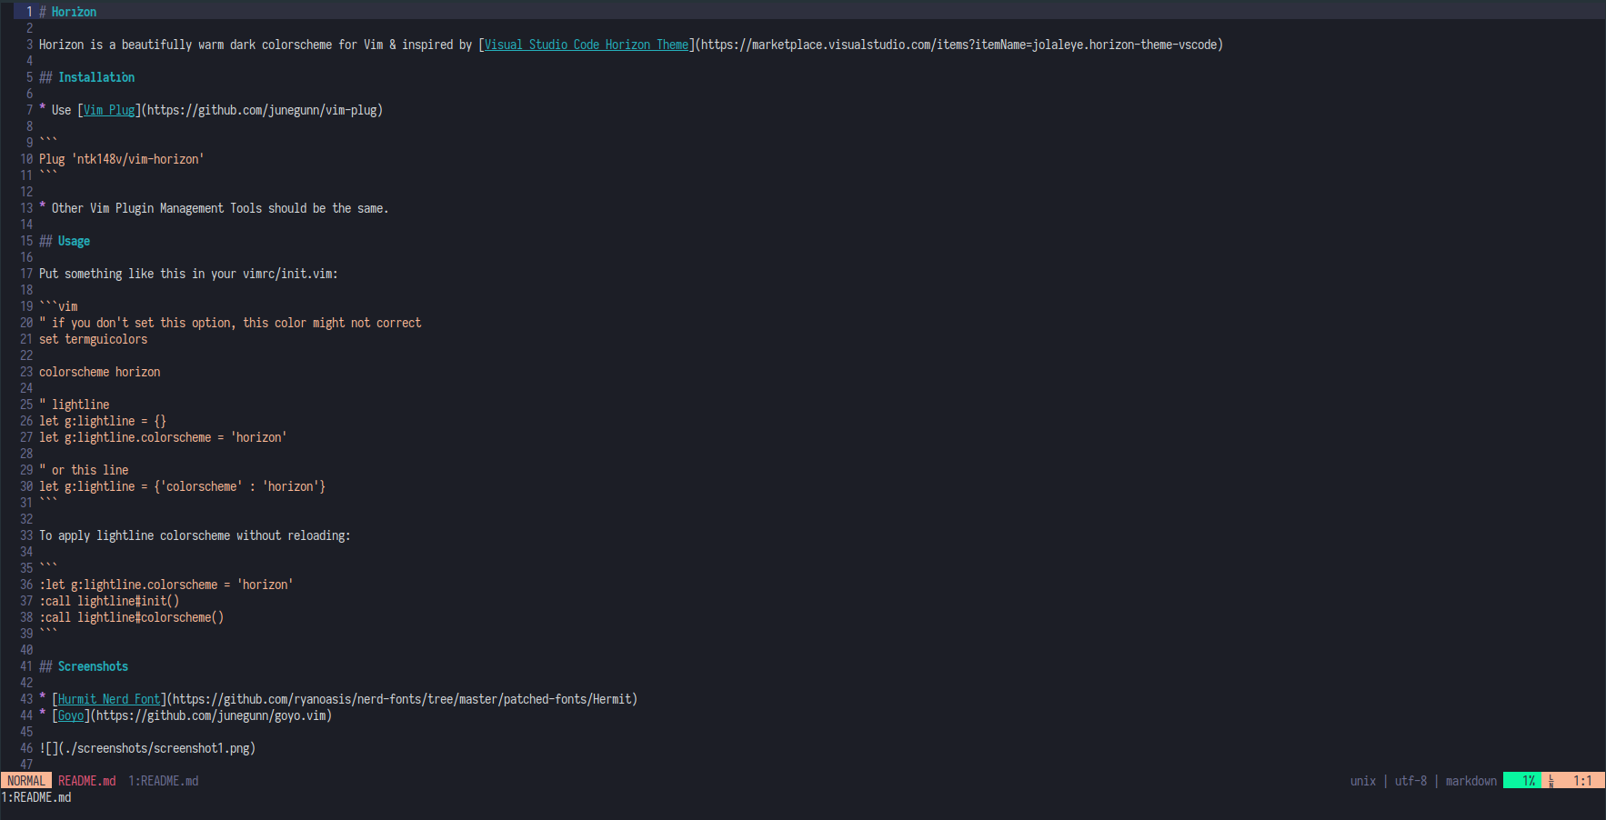Click 'Put something like this in your vimrc' line
Viewport: 1606px width, 820px height.
point(188,274)
